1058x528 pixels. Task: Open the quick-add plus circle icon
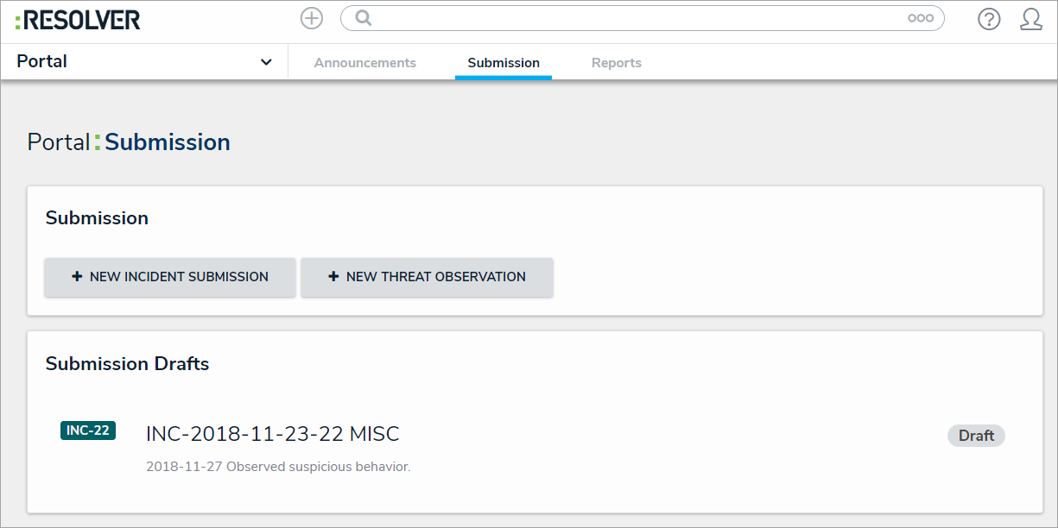coord(311,18)
